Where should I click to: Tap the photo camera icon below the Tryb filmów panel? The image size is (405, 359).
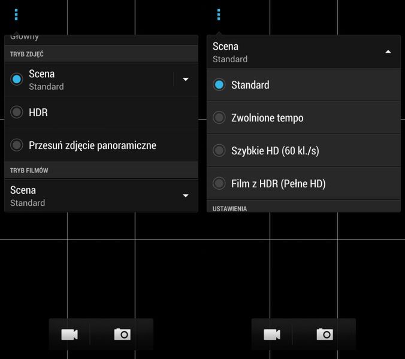122,334
